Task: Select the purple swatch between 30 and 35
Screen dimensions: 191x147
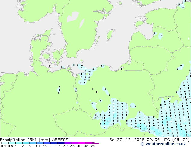Action: [x=67, y=143]
